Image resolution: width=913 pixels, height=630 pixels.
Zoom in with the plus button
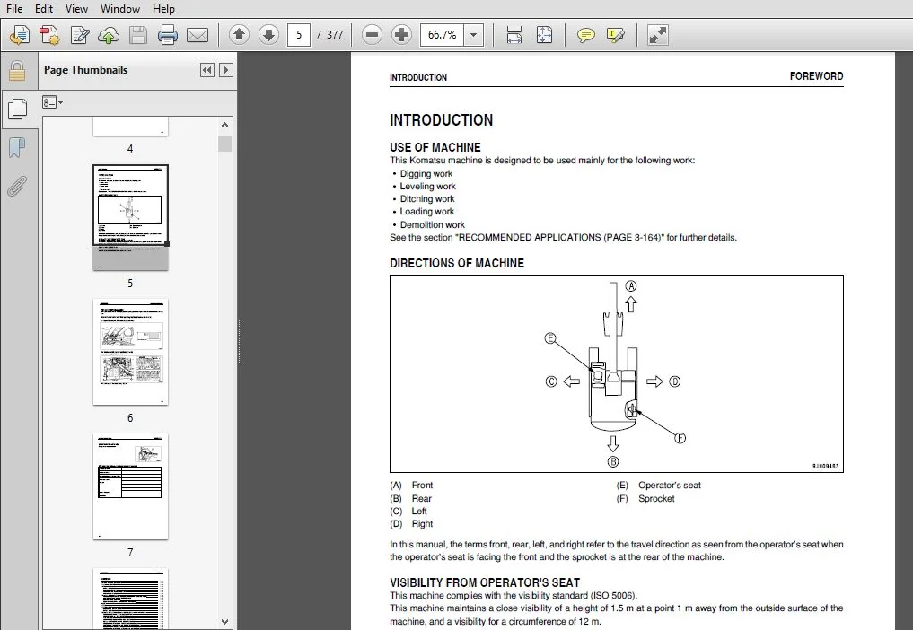[x=402, y=35]
